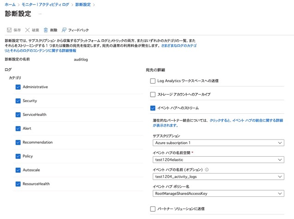Viewport: 294px width, 219px height.
Task: Enable Log Analytics ワークスペースへの送信 checkbox
Action: [x=153, y=81]
